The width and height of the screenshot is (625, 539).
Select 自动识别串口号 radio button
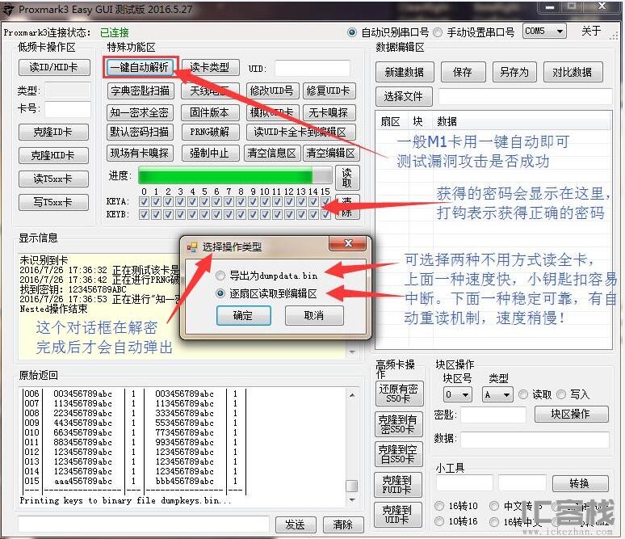point(352,32)
